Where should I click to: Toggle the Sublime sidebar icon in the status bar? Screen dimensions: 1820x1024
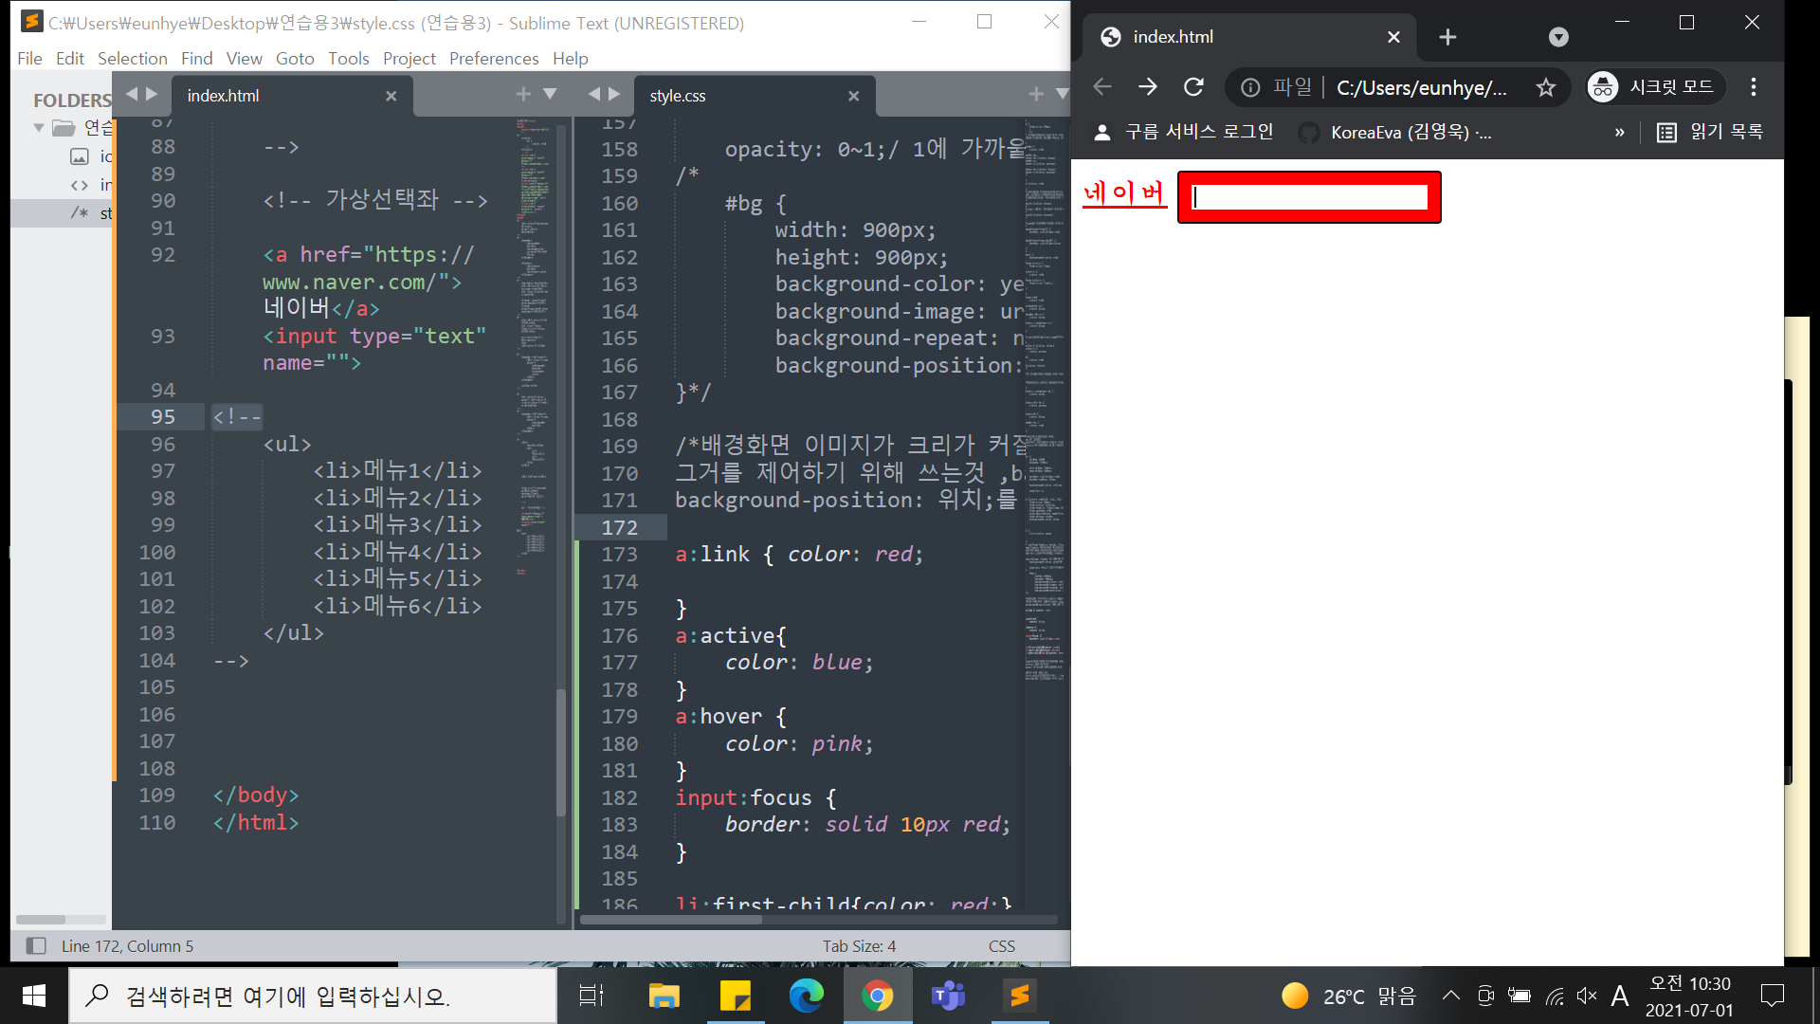[x=36, y=945]
